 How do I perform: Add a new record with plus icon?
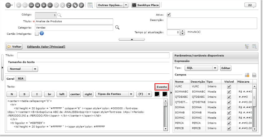click(44, 5)
